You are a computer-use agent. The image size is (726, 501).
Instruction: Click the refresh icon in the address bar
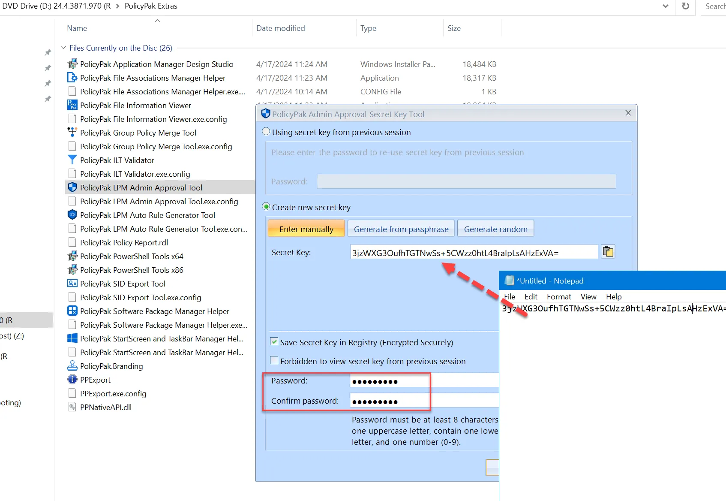685,7
